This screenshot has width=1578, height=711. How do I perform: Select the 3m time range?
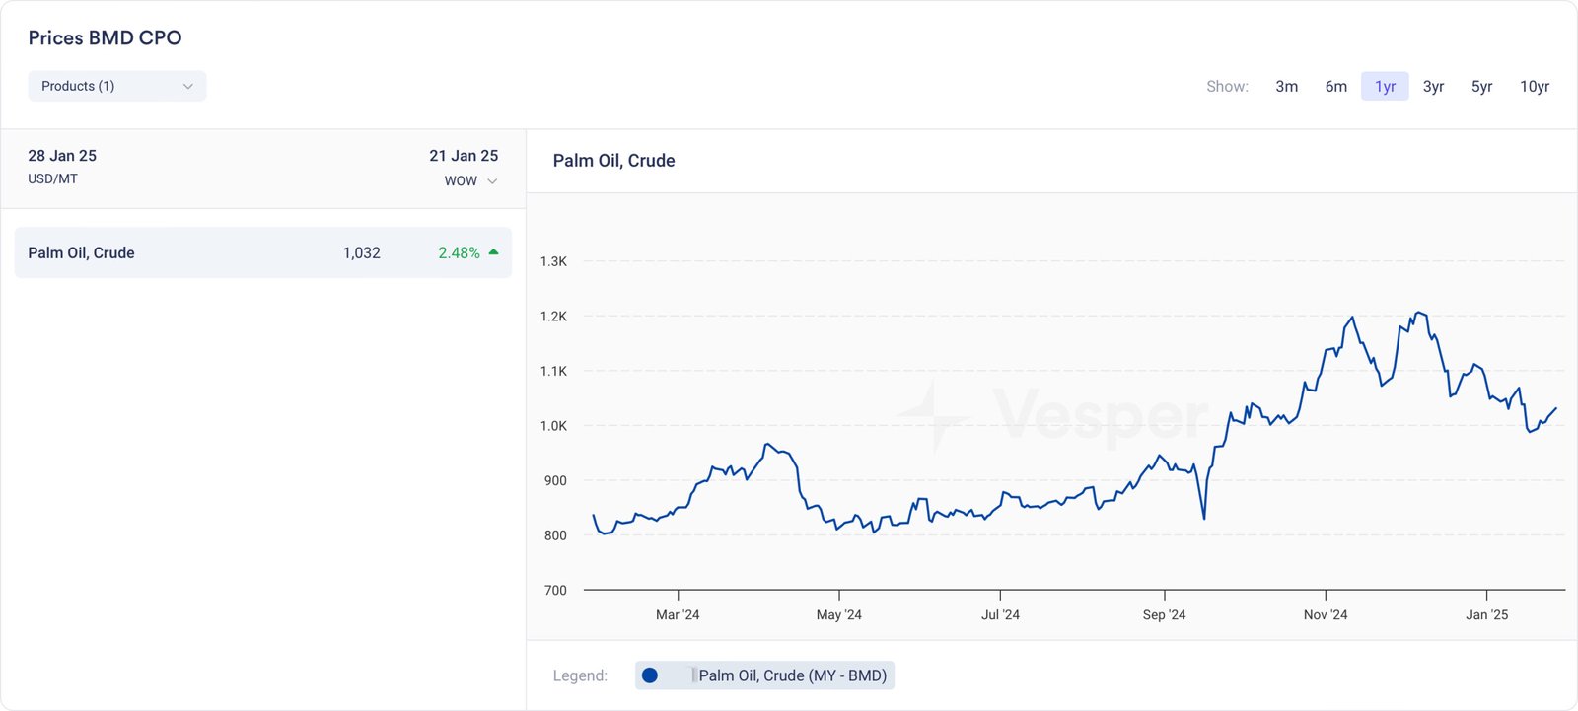(1286, 87)
